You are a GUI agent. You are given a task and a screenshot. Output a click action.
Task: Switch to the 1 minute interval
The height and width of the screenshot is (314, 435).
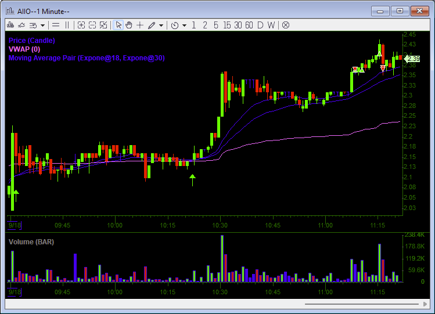click(193, 25)
